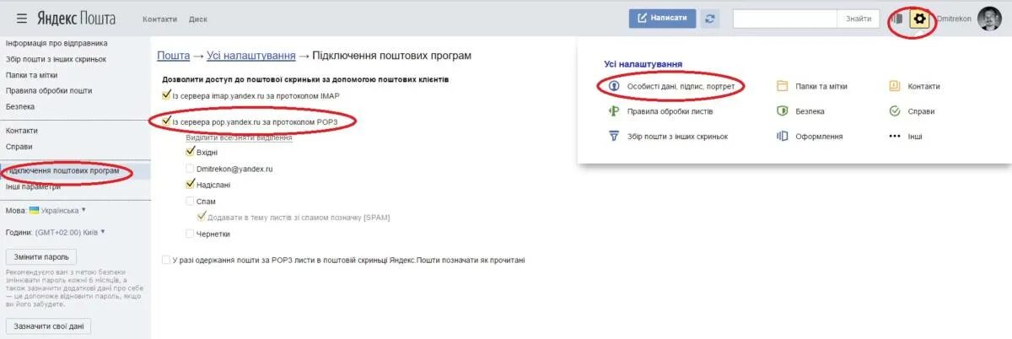1012x339 pixels.
Task: Check the Dmitrekon@yandex.ru folder checkbox
Action: coord(190,169)
